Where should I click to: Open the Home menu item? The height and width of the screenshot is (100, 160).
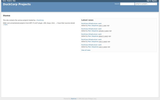coord(4,1)
